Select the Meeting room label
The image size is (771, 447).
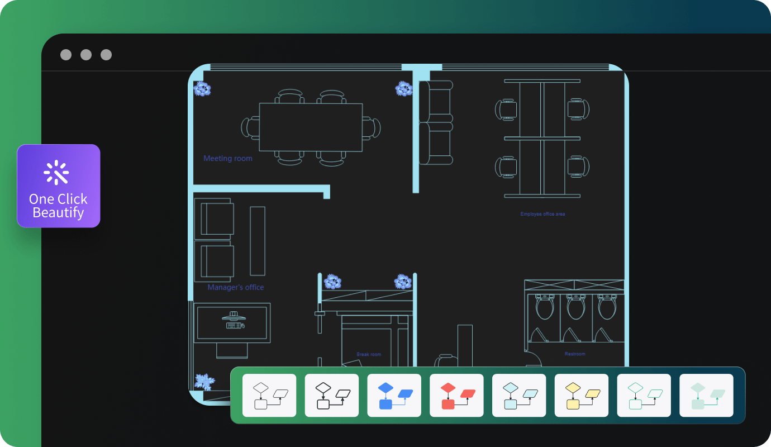[228, 159]
